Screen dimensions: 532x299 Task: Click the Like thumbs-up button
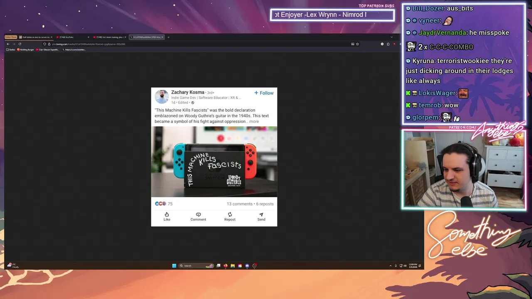point(167,217)
